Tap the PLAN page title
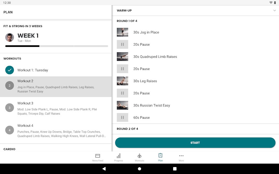Screen dimensions: 279x174 pyautogui.click(x=8, y=12)
